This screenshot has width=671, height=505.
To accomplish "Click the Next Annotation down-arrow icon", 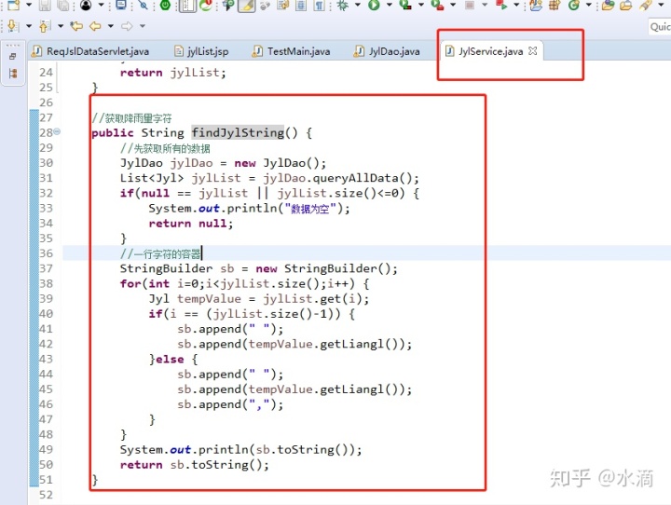I will (13, 26).
